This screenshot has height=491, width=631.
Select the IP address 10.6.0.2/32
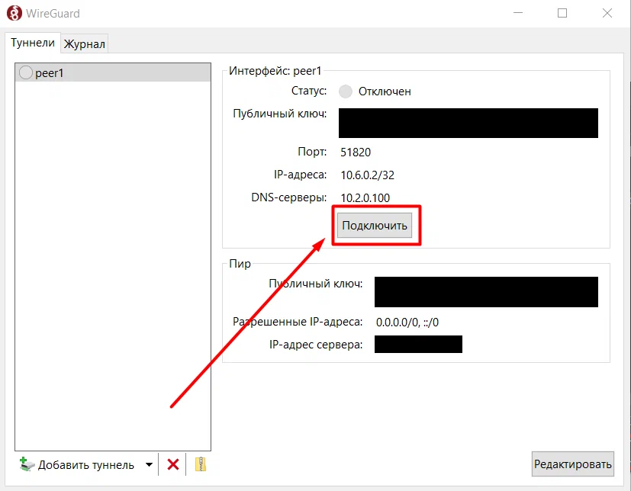368,175
